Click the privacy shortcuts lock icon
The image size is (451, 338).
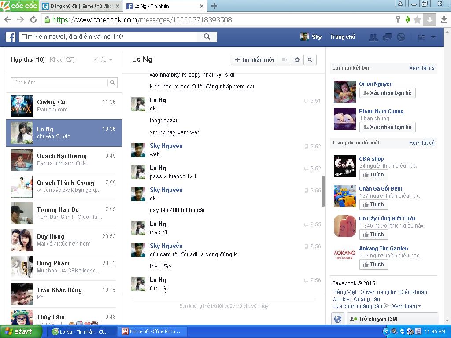[421, 37]
